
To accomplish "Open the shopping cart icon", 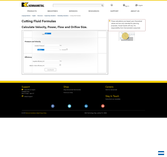I will pos(112,5).
